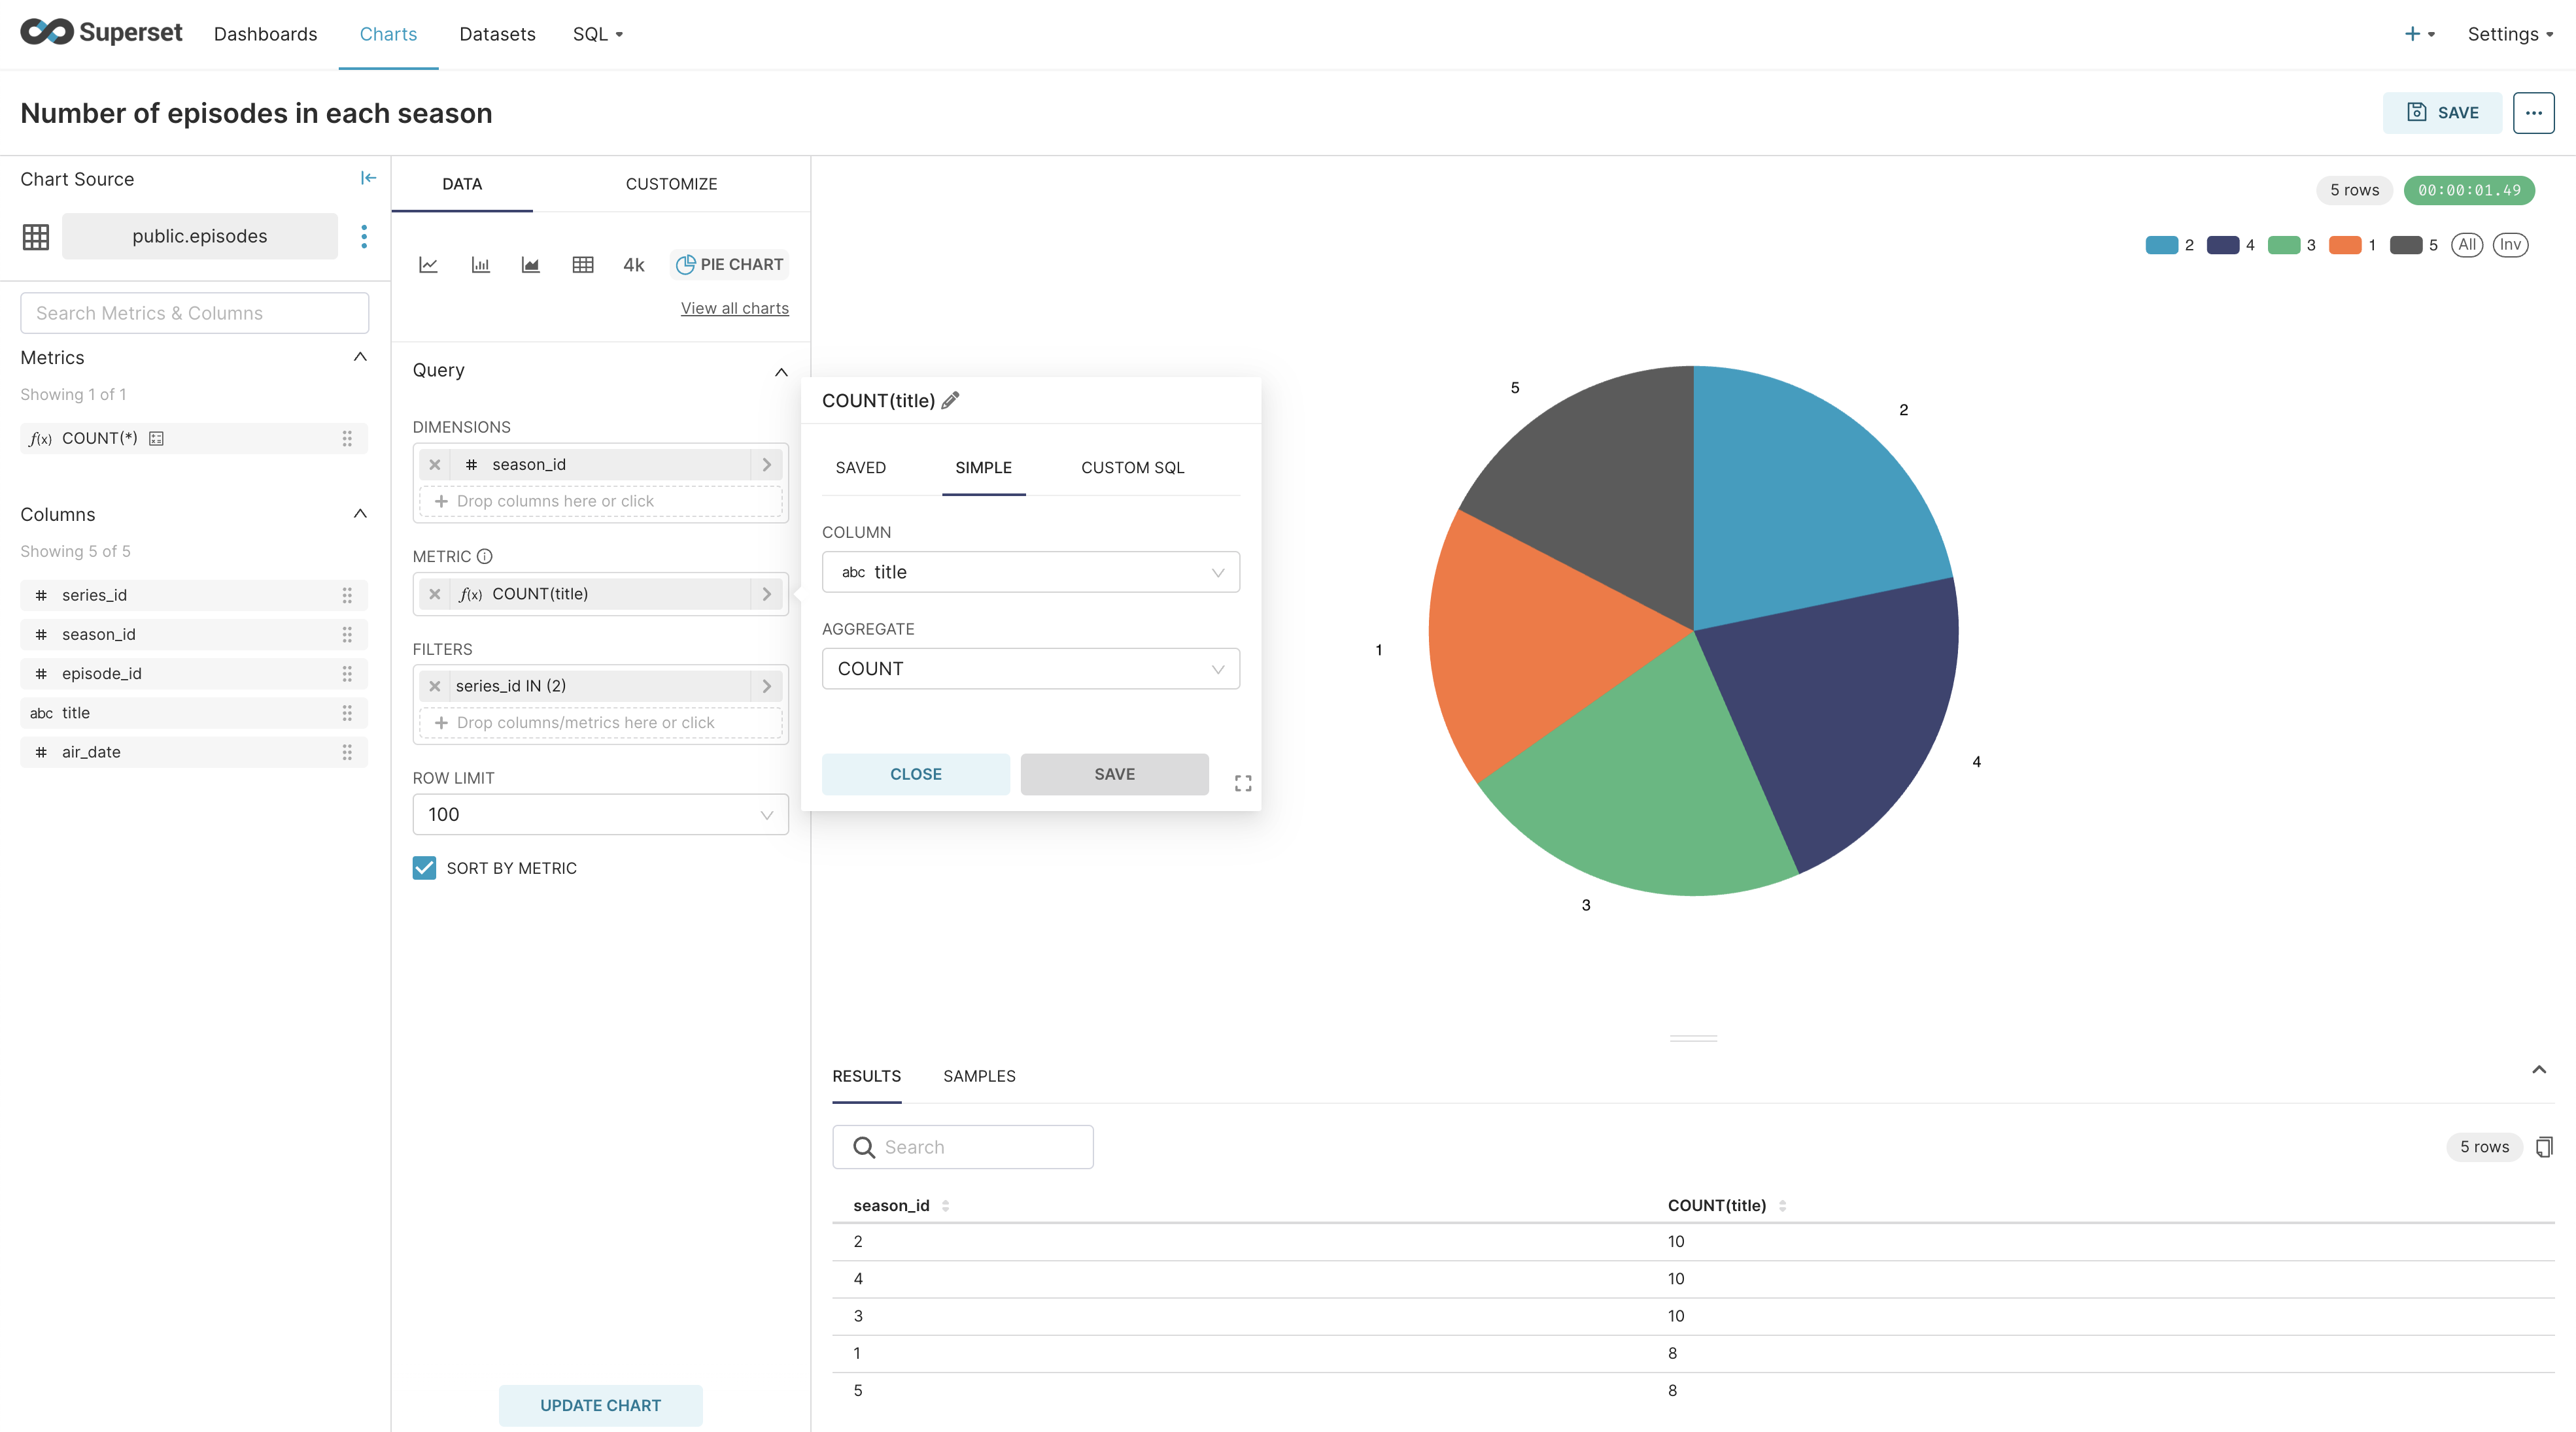Copy results with the clipboard icon

pos(2544,1147)
